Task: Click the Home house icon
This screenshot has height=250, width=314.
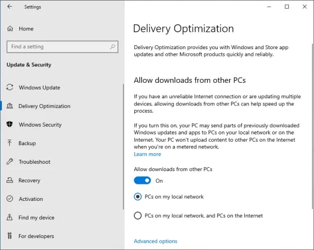Action: coord(10,28)
